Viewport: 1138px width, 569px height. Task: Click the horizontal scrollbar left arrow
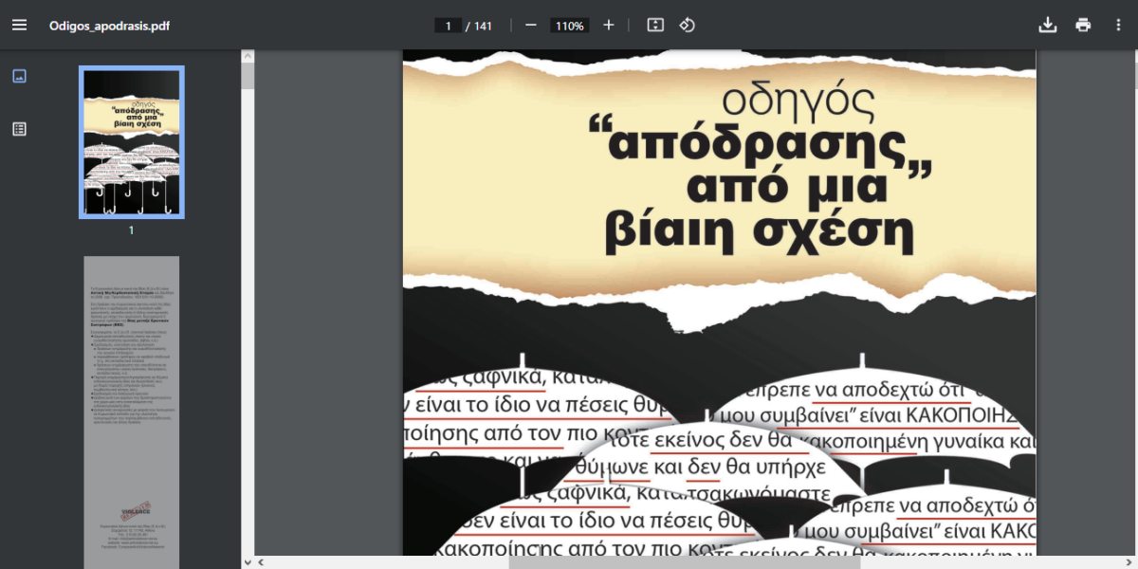[262, 561]
